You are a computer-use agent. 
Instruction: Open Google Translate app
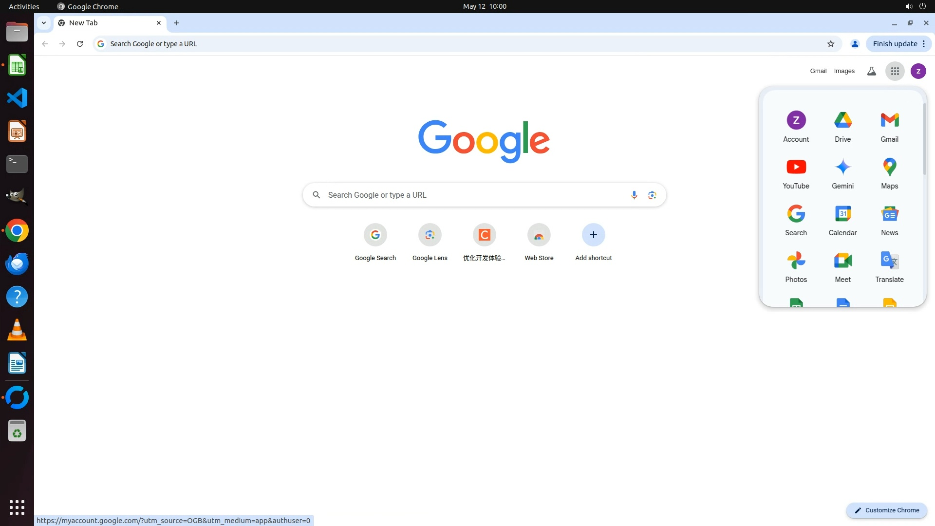click(x=889, y=266)
